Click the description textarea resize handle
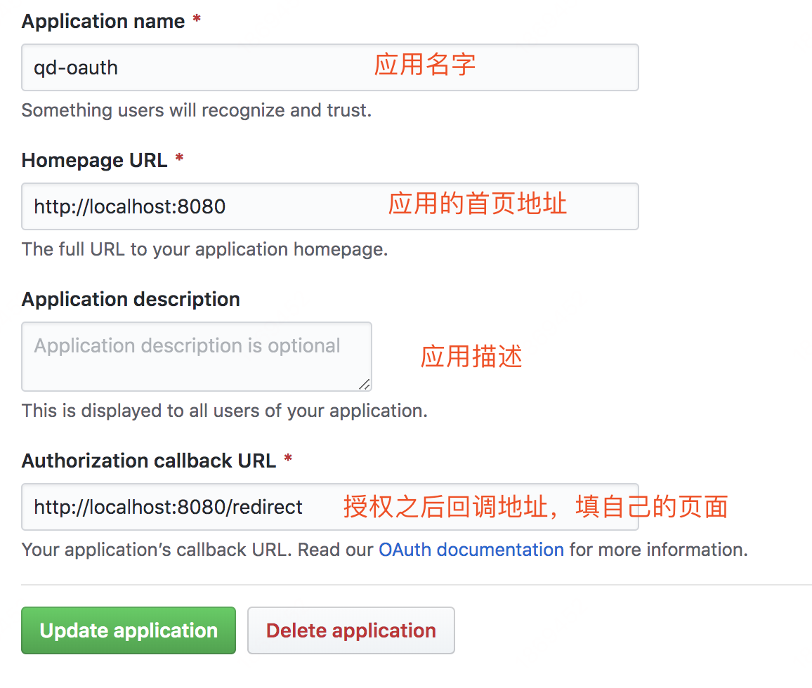The height and width of the screenshot is (688, 812). click(x=365, y=384)
